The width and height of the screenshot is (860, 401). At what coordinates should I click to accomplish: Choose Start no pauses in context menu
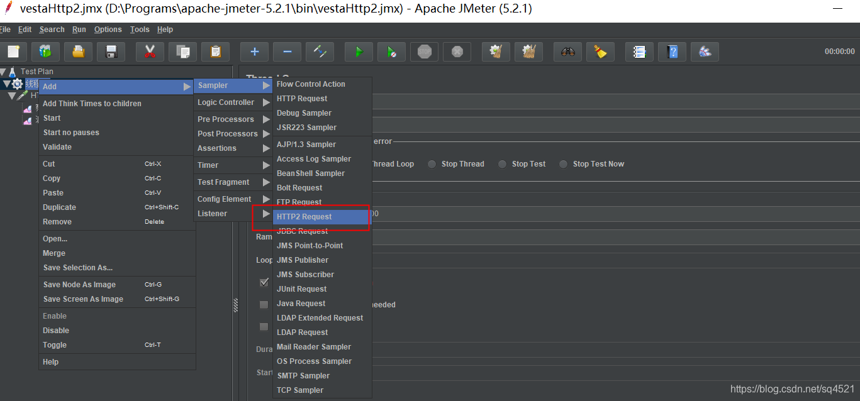pyautogui.click(x=117, y=133)
